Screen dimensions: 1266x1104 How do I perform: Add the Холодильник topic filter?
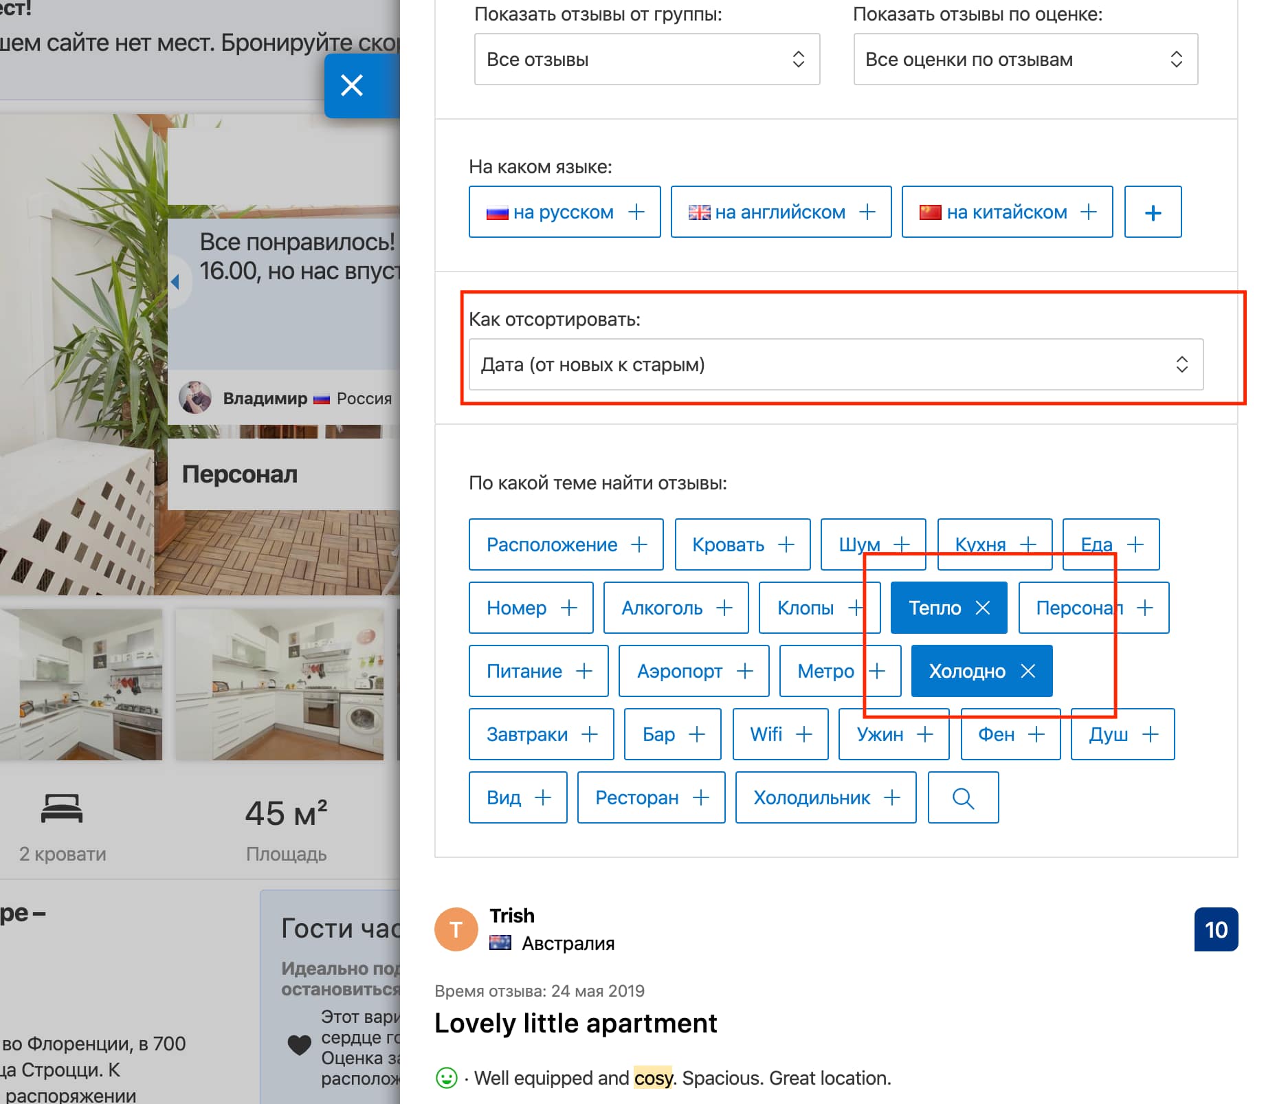[x=825, y=798]
